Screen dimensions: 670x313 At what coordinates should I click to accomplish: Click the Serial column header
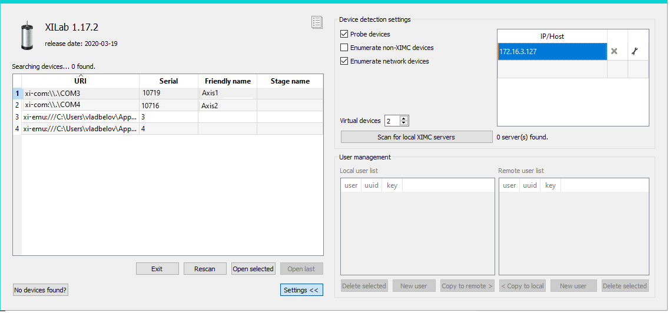(x=168, y=81)
